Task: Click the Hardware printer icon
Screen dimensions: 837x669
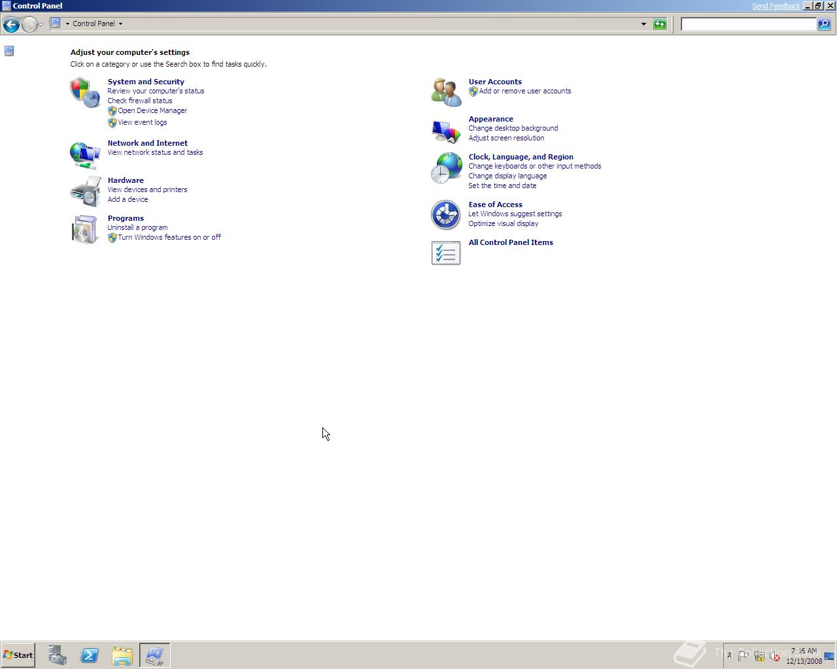Action: pos(85,192)
